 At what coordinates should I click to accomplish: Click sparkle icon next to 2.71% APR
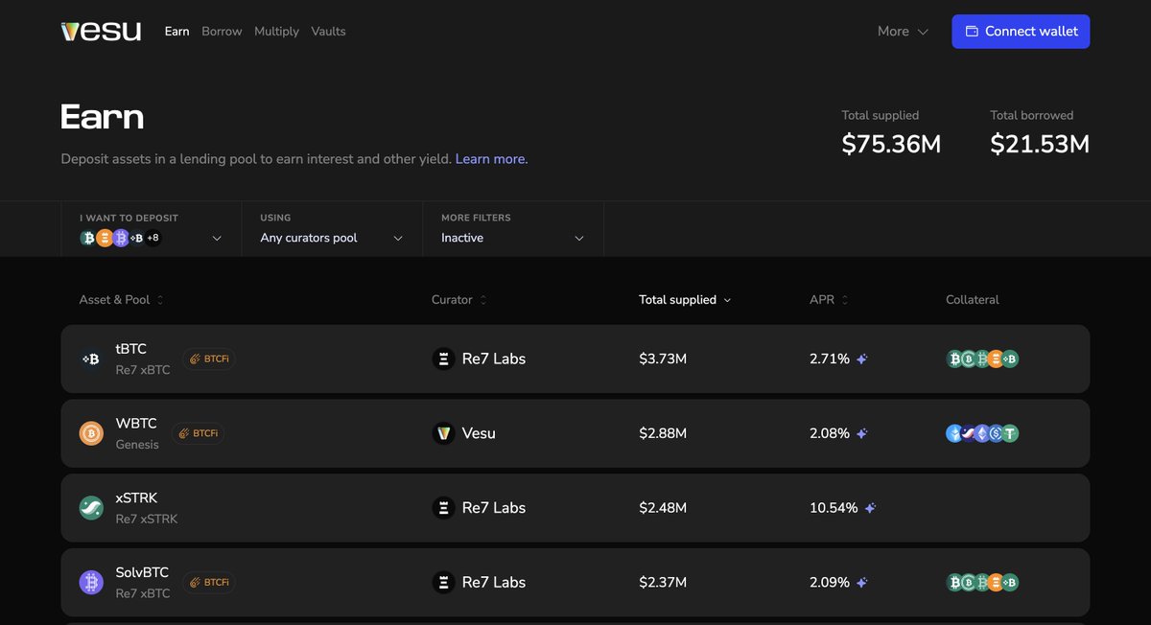[x=862, y=359]
